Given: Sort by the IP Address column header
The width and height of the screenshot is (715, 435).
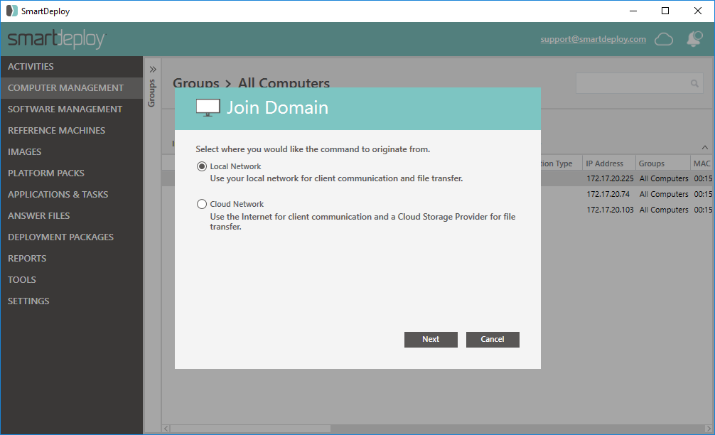Looking at the screenshot, I should [609, 163].
